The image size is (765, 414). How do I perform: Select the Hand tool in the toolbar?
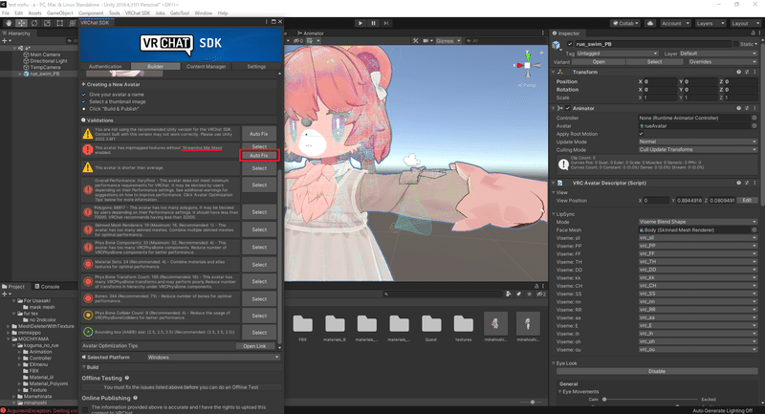[9, 23]
